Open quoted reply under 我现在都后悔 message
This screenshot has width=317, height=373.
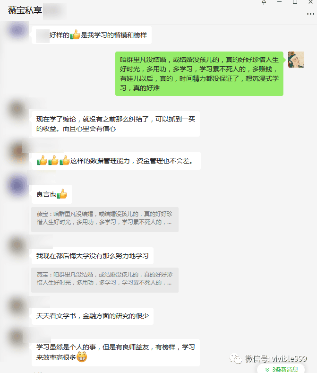click(104, 280)
